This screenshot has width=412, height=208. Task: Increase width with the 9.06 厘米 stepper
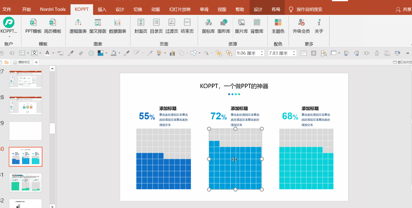(262, 51)
